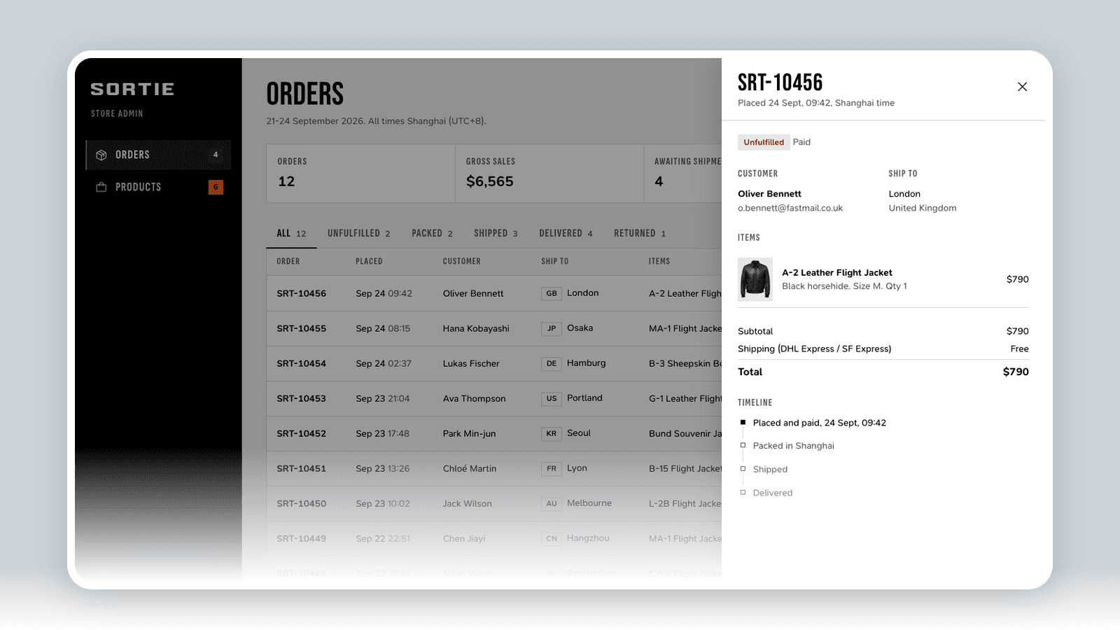Click the Placed and paid timeline marker

click(x=743, y=422)
